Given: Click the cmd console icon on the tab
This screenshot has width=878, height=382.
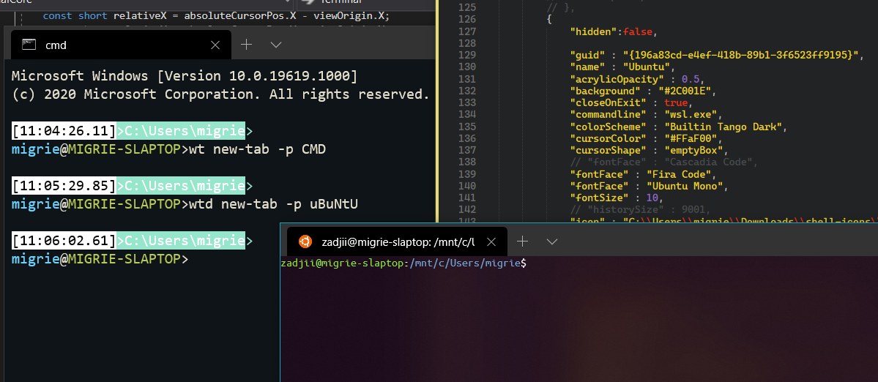Looking at the screenshot, I should [29, 45].
